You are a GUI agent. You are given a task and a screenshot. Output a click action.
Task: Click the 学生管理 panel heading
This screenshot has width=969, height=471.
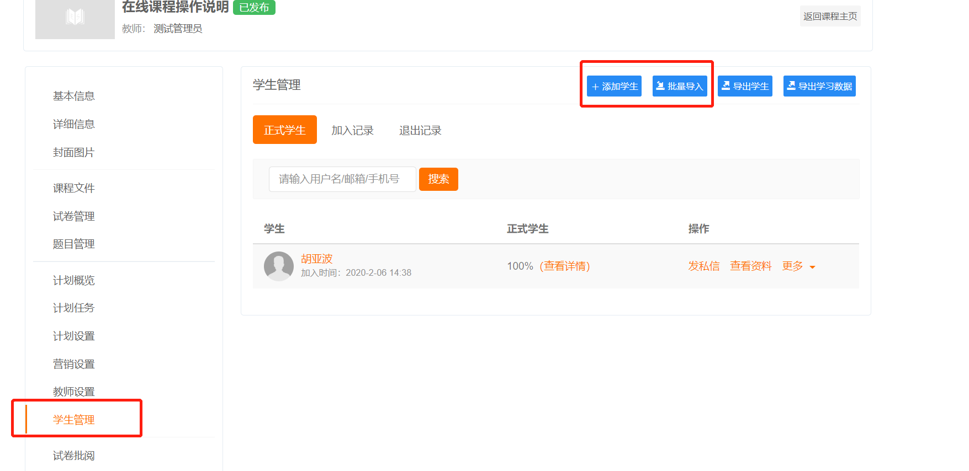[277, 85]
